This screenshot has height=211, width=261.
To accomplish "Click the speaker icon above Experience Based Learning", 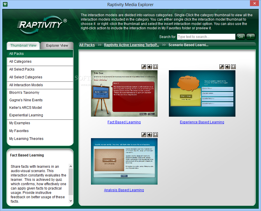I will tap(228, 67).
